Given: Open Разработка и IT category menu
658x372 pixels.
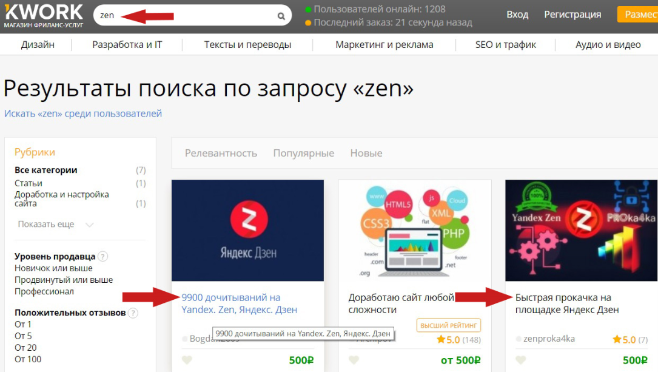Looking at the screenshot, I should tap(127, 44).
